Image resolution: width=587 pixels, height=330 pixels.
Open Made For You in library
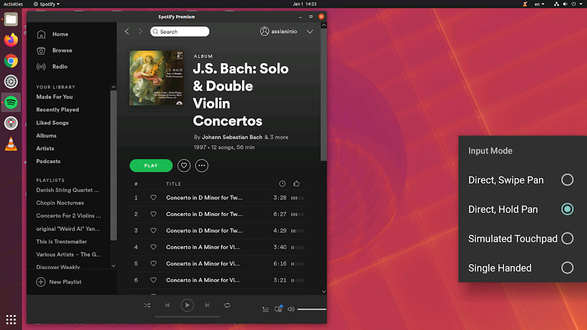[x=54, y=97]
